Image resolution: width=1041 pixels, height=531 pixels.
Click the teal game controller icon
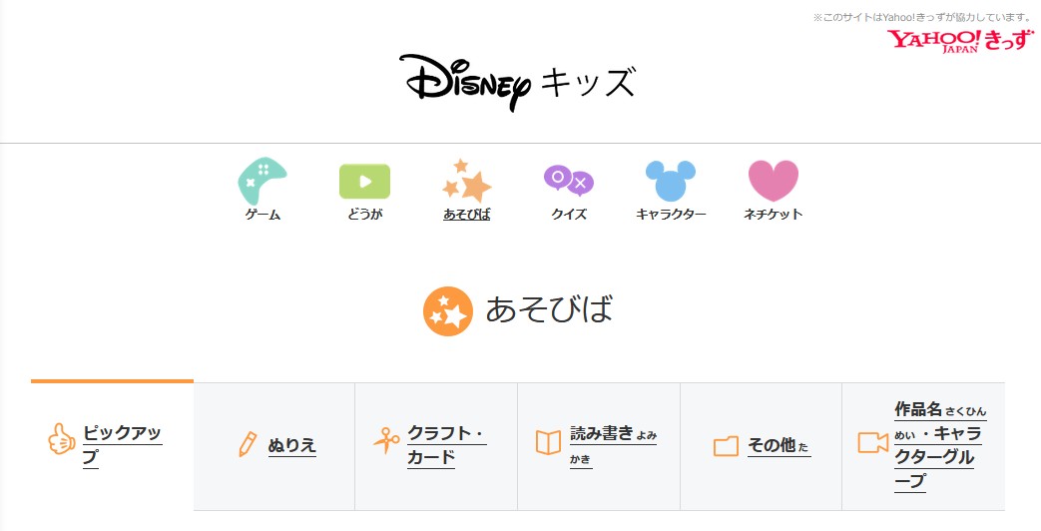pyautogui.click(x=262, y=181)
